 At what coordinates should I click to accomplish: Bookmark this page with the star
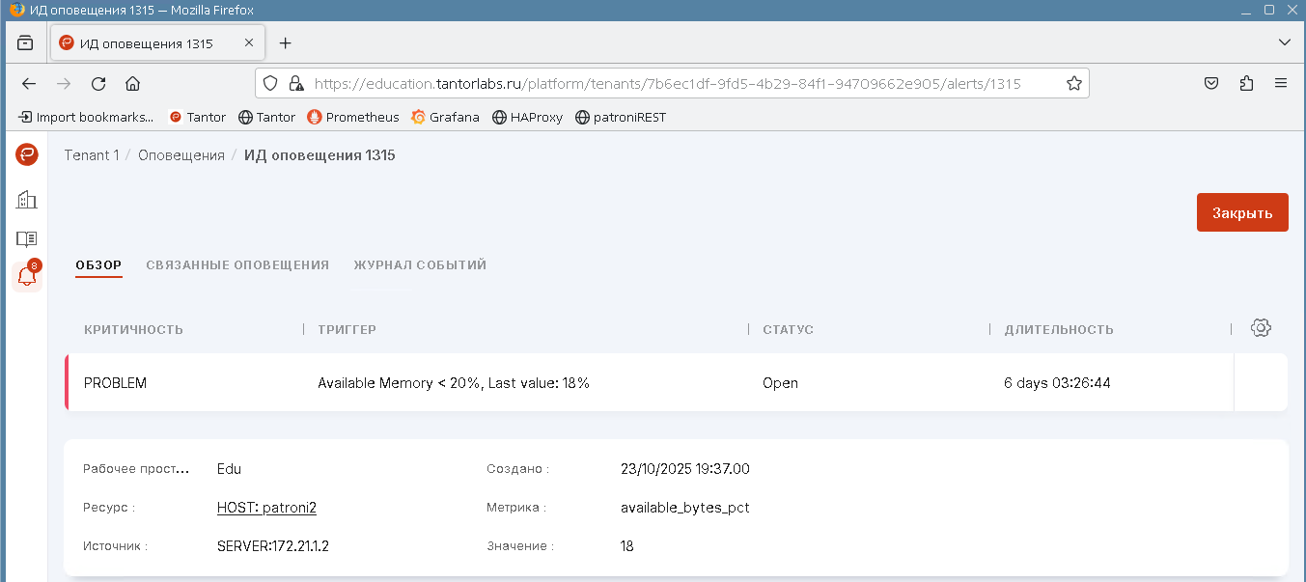pos(1073,83)
